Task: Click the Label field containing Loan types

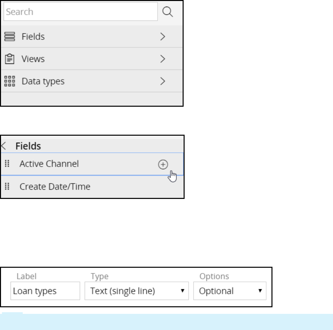Action: tap(45, 291)
